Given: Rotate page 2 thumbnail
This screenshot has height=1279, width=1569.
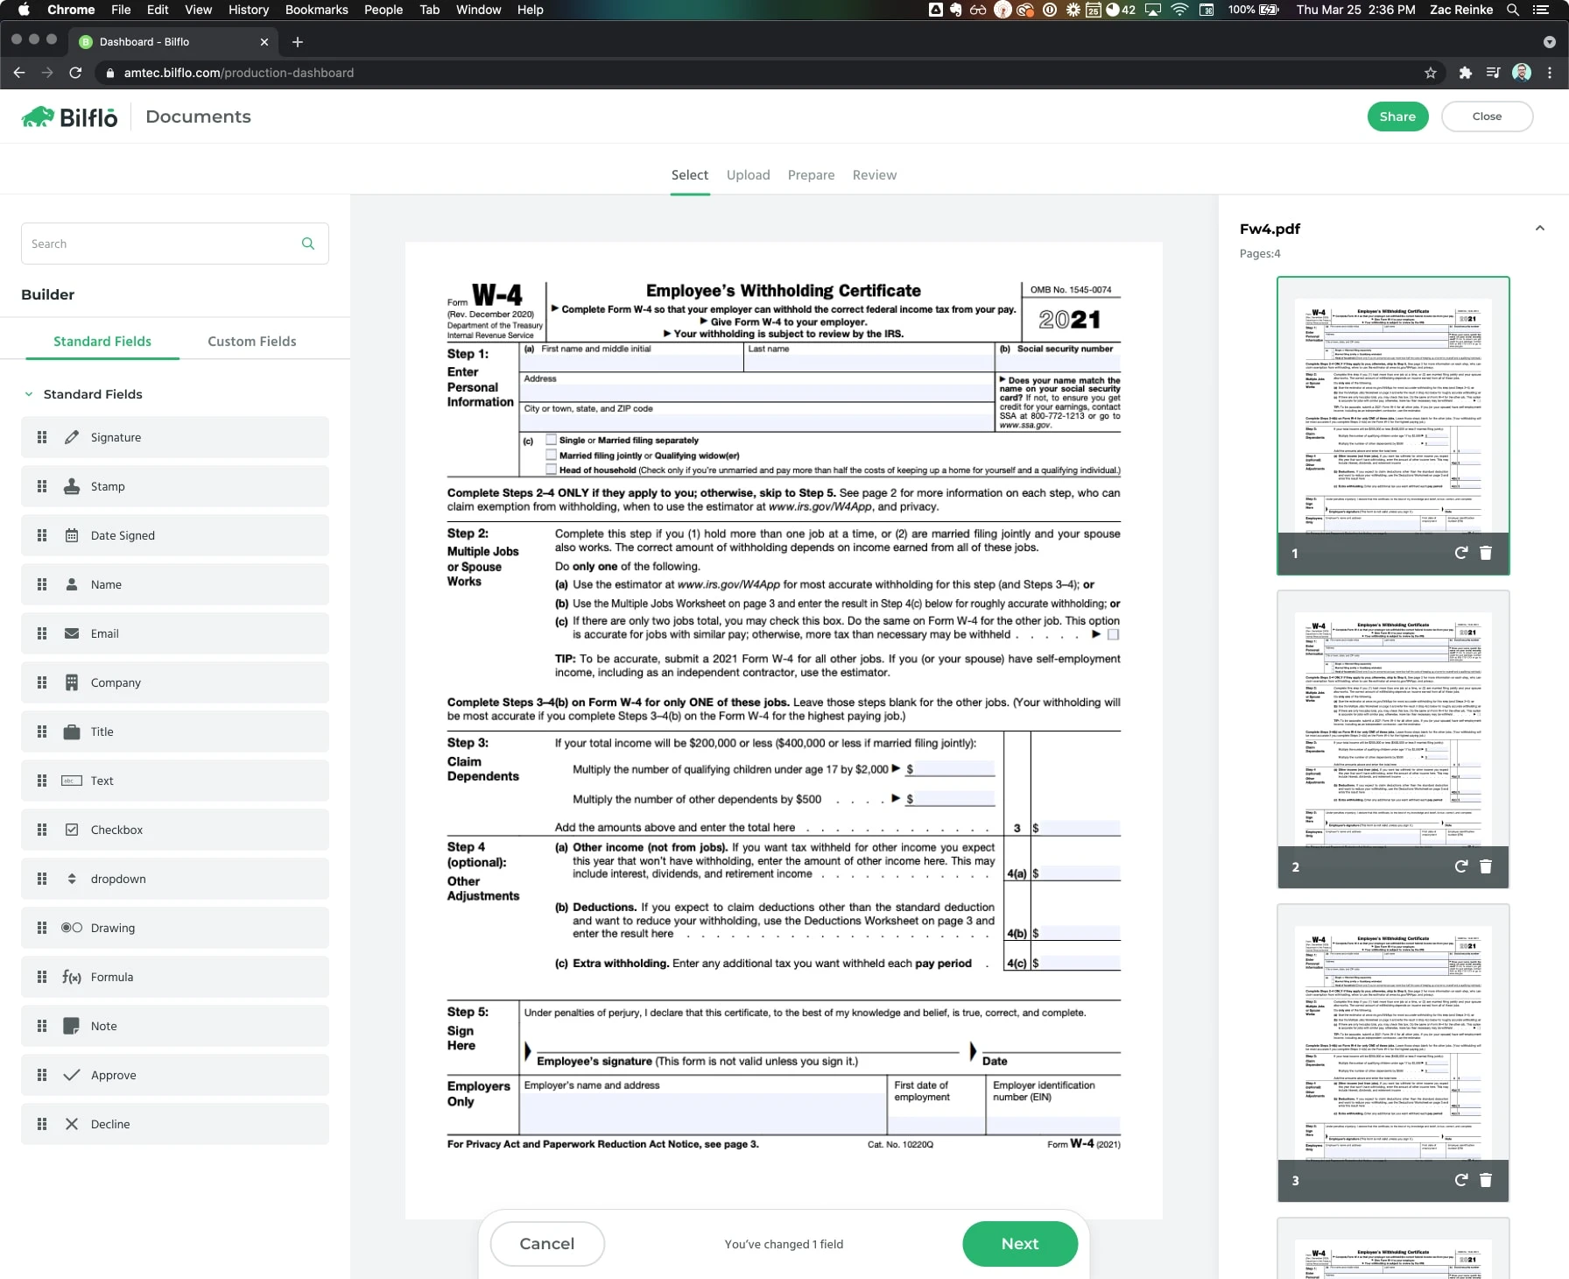Looking at the screenshot, I should 1460,866.
